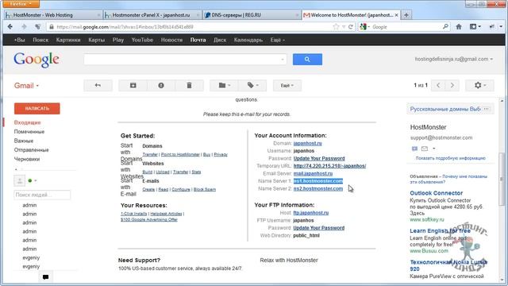This screenshot has height=286, width=508.
Task: Open the mail.japanhost.ru email server link
Action: pyautogui.click(x=313, y=173)
